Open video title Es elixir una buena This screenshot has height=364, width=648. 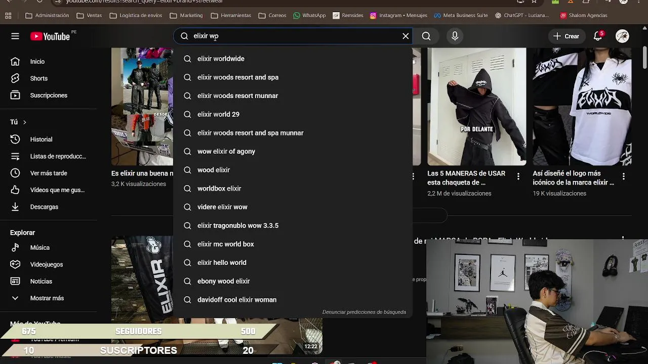coord(142,173)
